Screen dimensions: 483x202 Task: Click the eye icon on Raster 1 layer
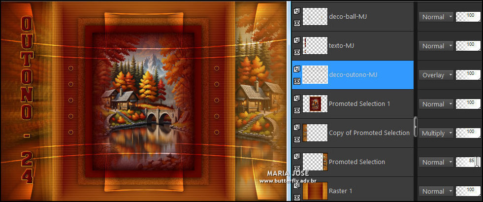[x=297, y=197]
